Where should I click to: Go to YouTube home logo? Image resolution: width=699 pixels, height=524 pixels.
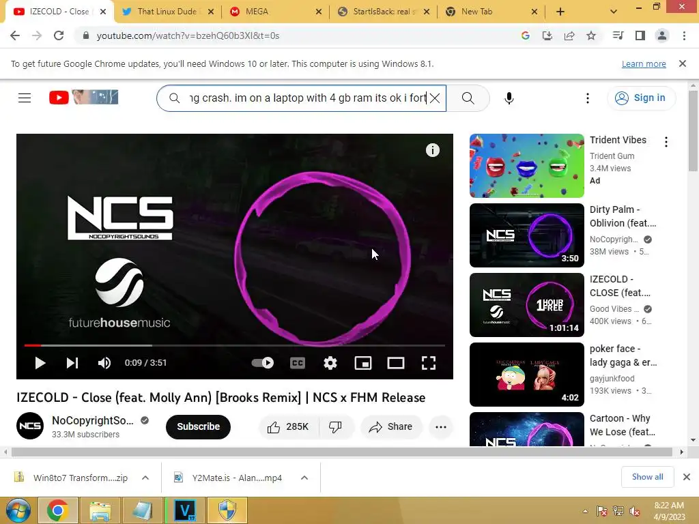coord(83,97)
